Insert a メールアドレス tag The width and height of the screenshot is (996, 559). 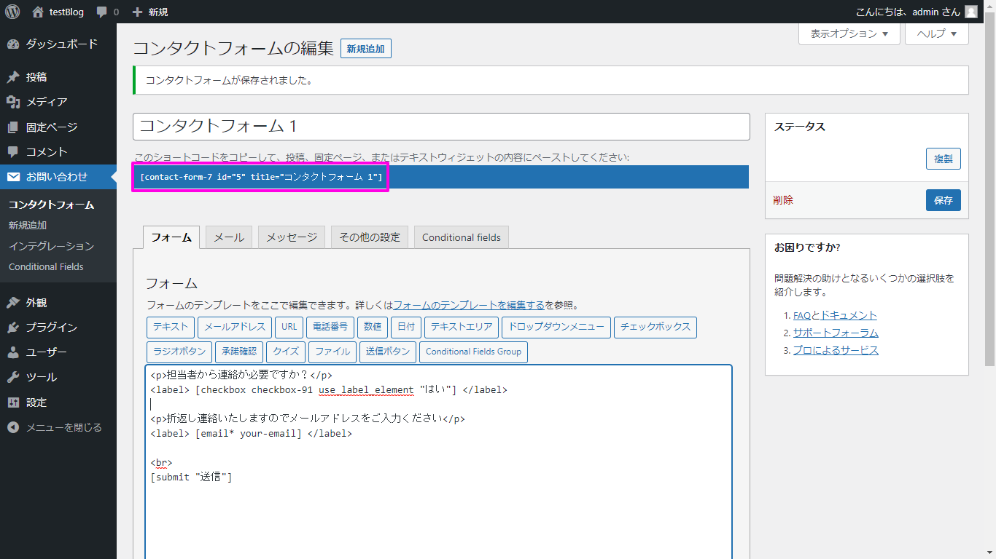pos(235,328)
